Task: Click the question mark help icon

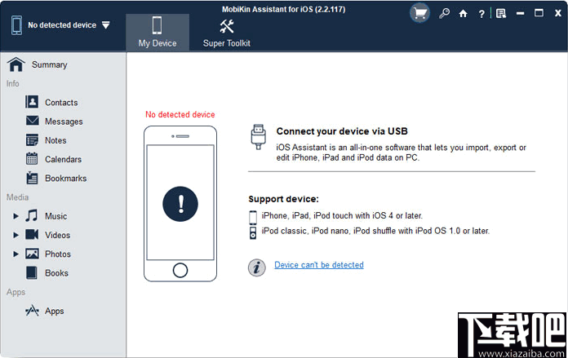Action: (x=481, y=14)
